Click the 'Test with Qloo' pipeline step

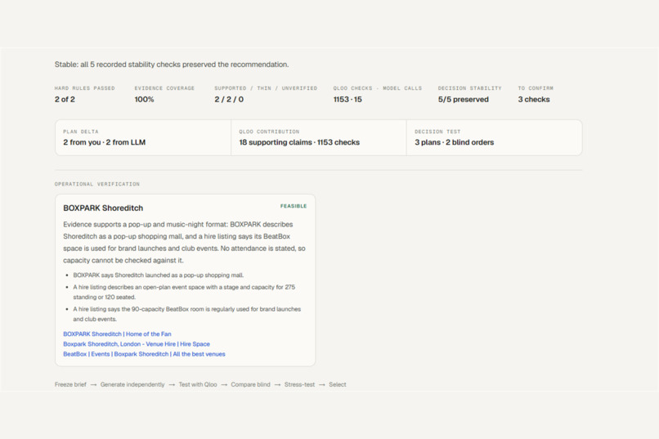tap(198, 384)
